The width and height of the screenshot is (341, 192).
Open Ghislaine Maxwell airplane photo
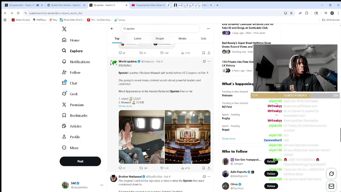point(141,137)
